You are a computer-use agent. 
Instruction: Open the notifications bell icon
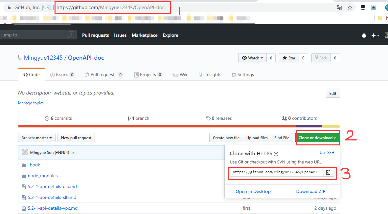click(364, 35)
